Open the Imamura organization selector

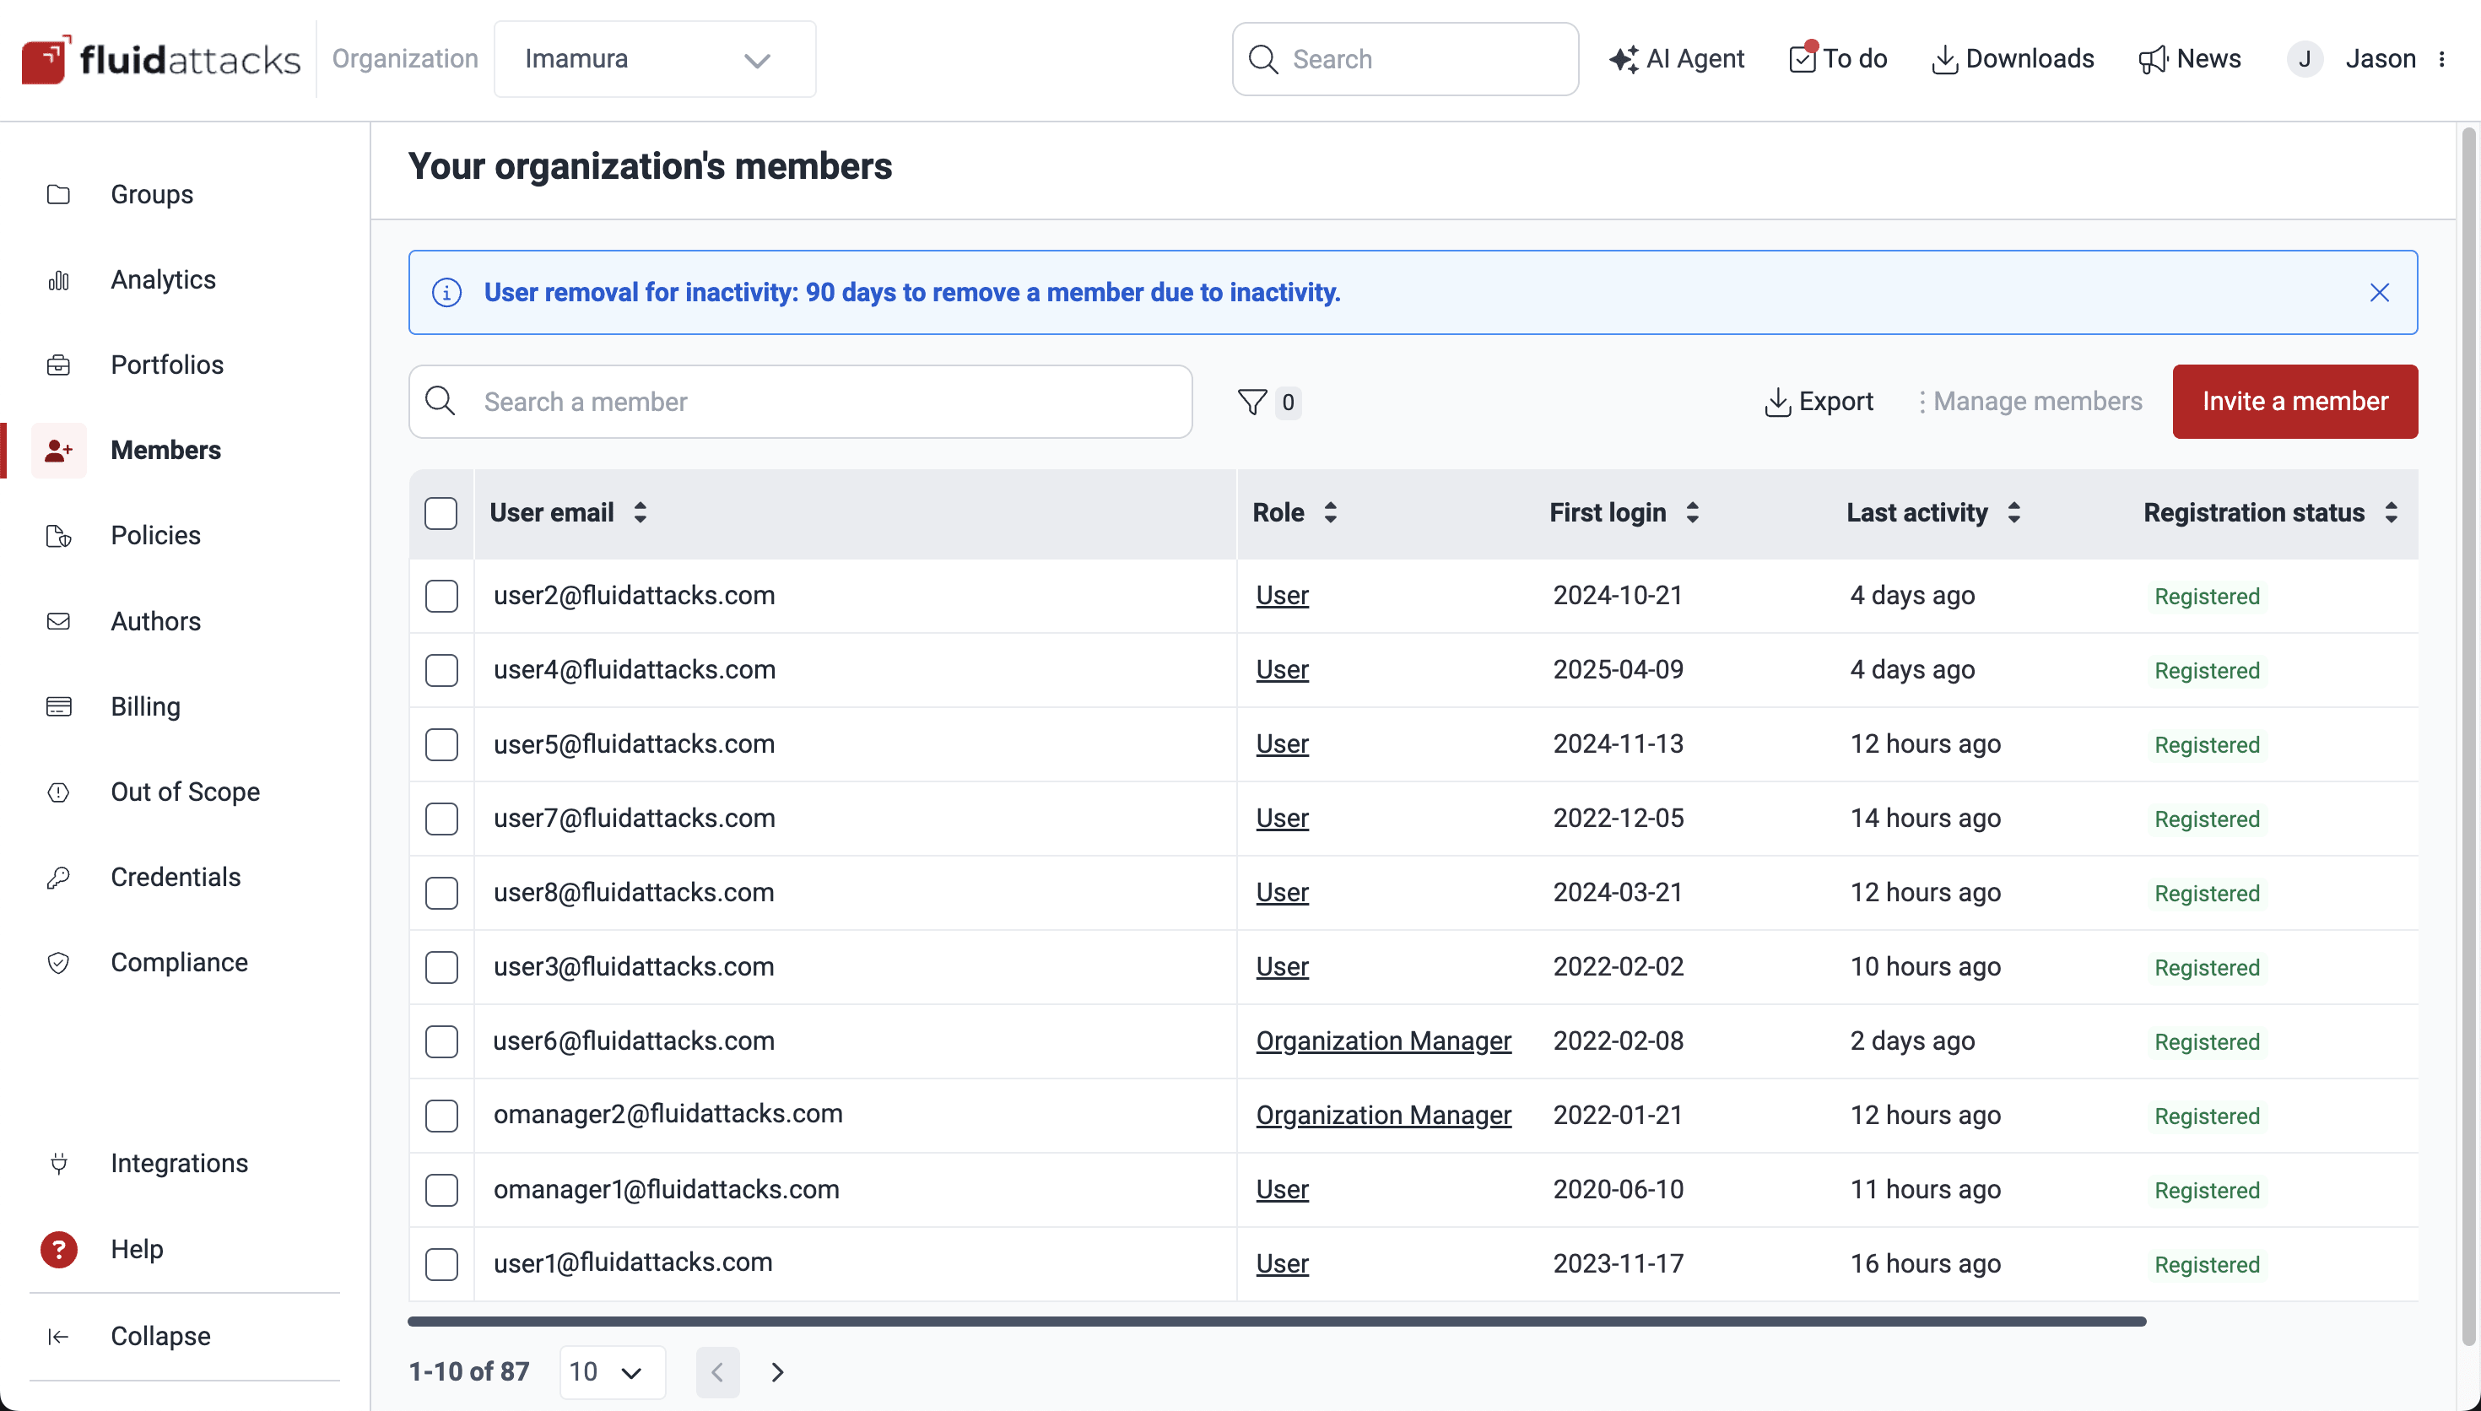(x=655, y=59)
